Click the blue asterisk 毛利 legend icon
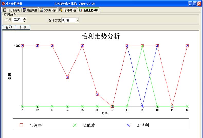 [128, 125]
